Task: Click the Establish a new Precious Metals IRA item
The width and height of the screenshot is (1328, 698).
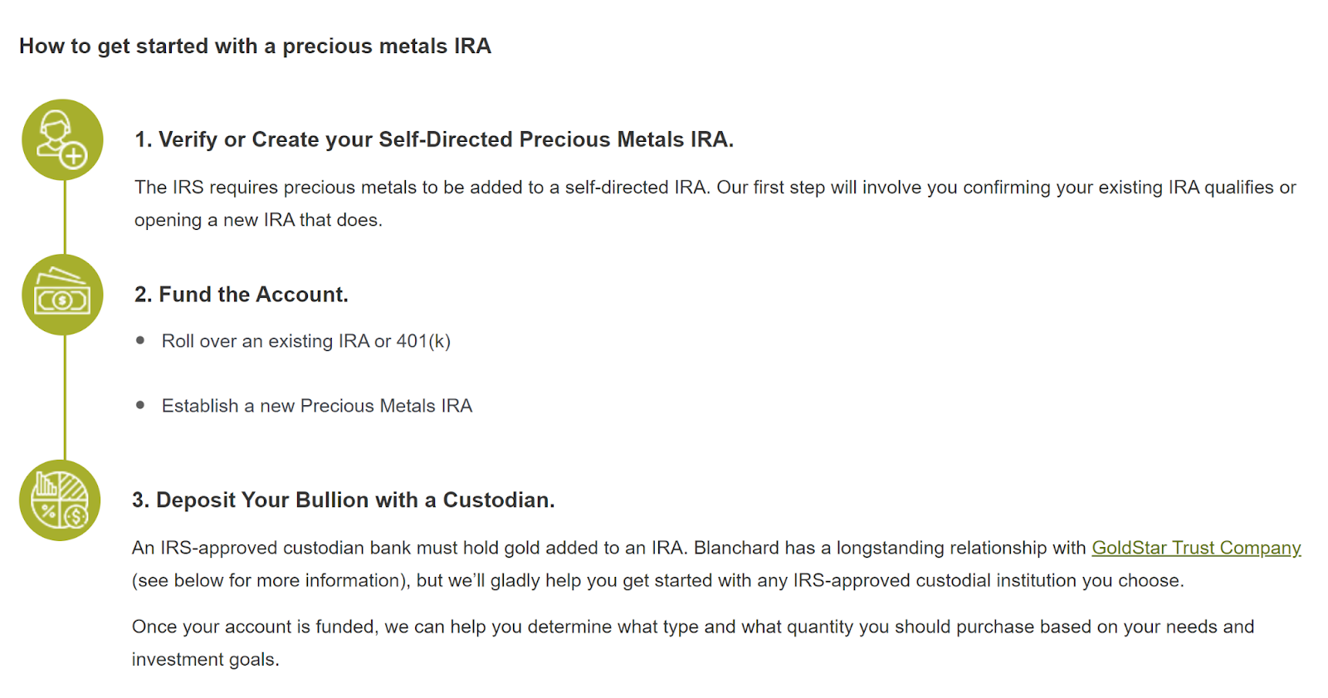Action: 317,406
